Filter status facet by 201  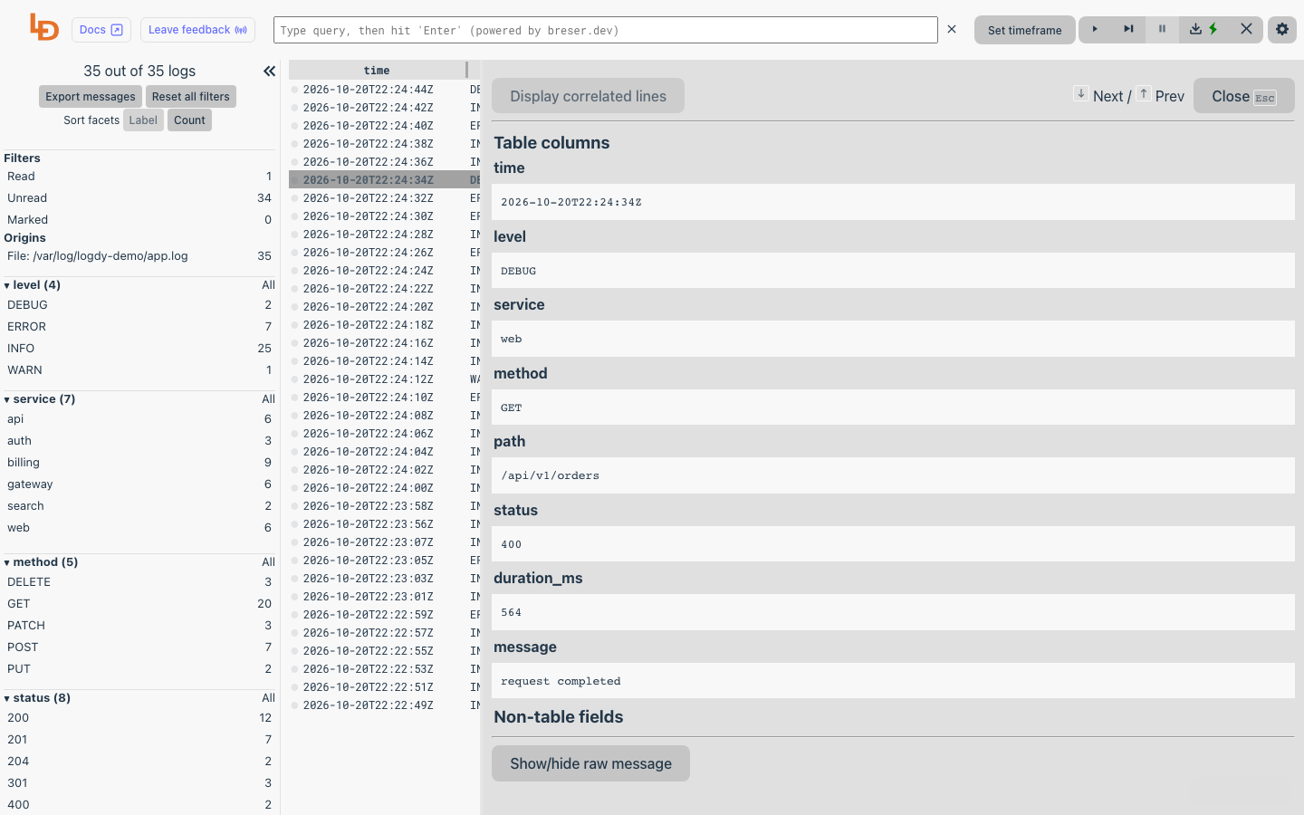[139, 740]
